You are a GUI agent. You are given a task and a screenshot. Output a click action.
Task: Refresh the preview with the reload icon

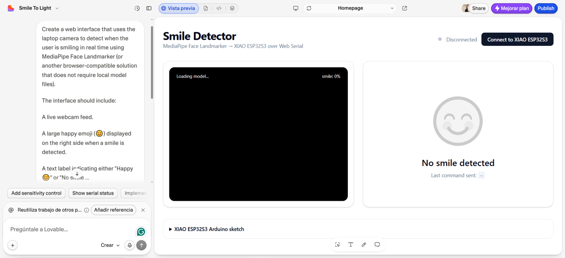pos(309,8)
